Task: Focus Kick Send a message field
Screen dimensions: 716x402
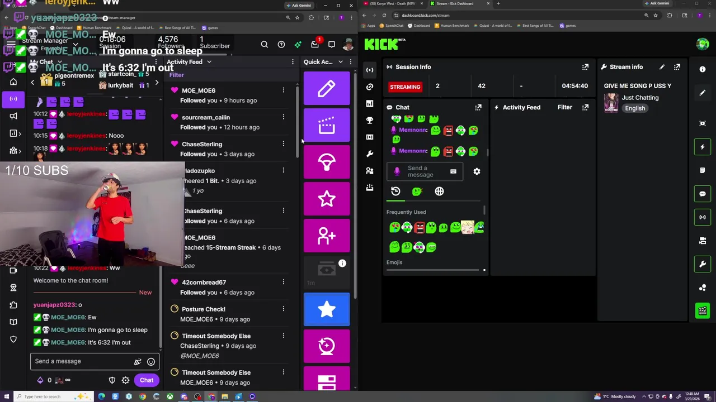Action: 425,171
